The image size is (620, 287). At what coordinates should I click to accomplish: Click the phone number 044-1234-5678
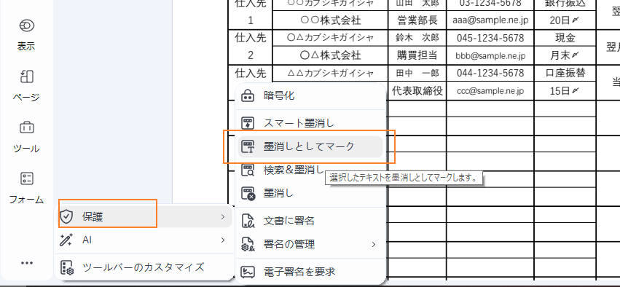[x=490, y=73]
